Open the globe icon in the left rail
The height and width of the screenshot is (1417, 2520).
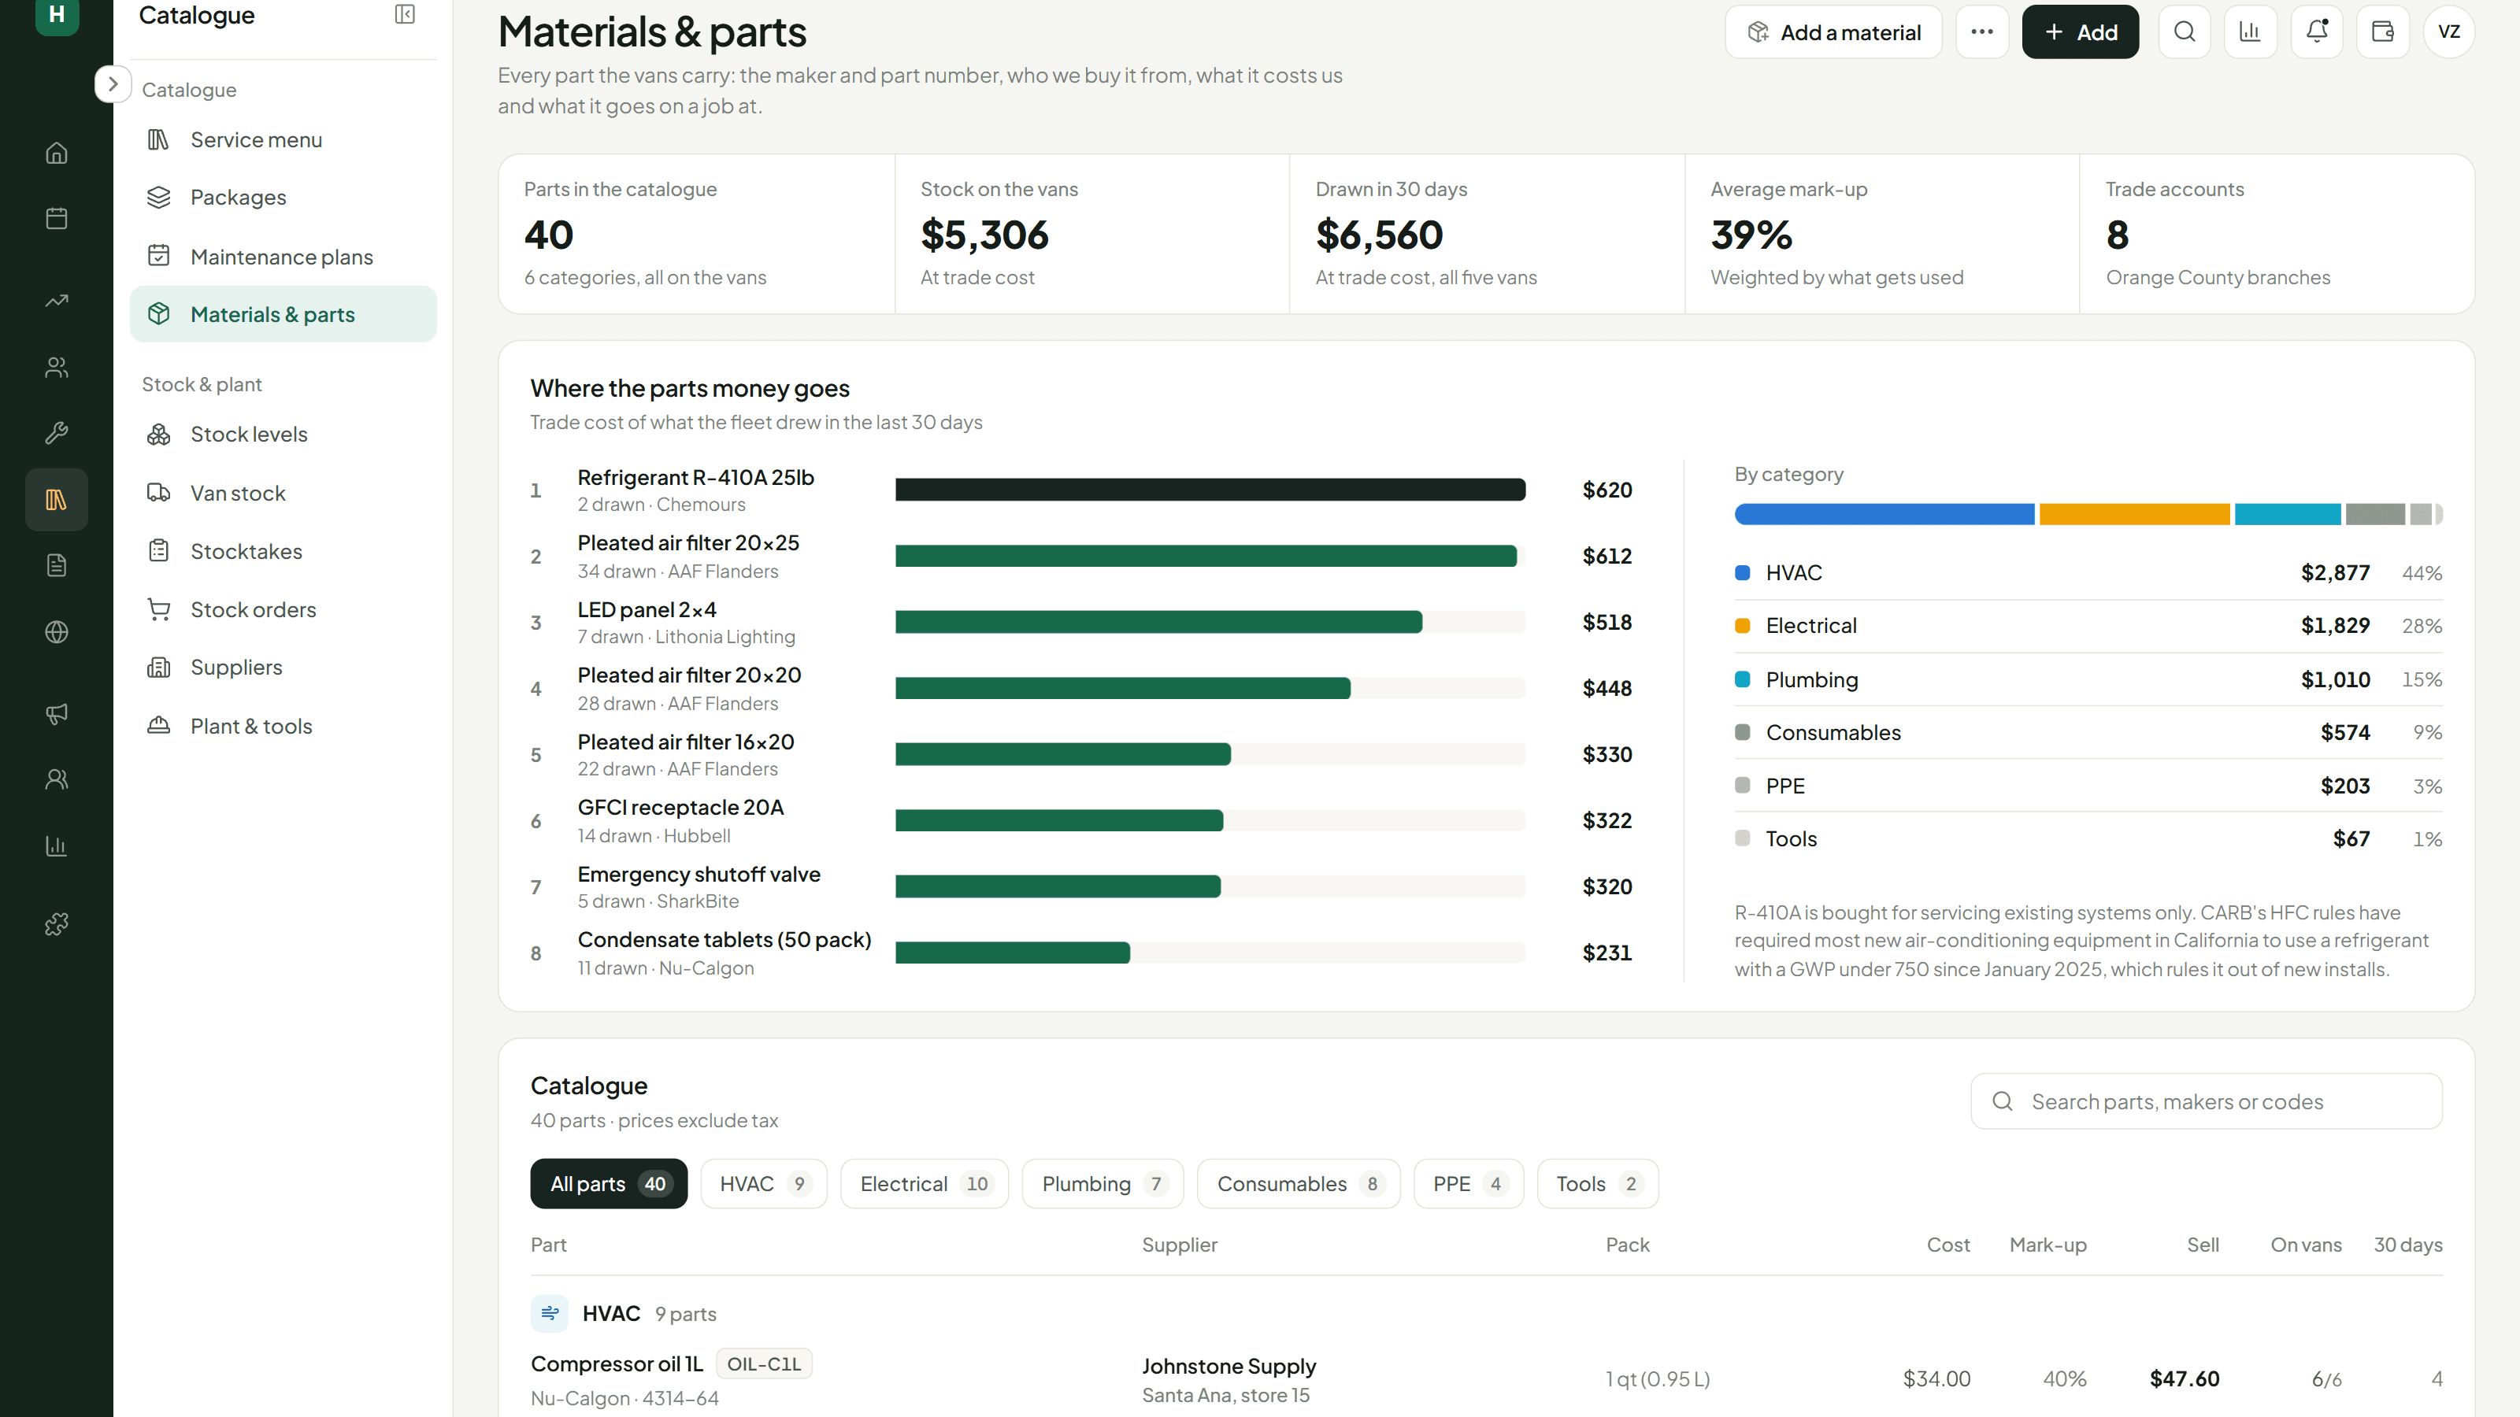tap(57, 631)
